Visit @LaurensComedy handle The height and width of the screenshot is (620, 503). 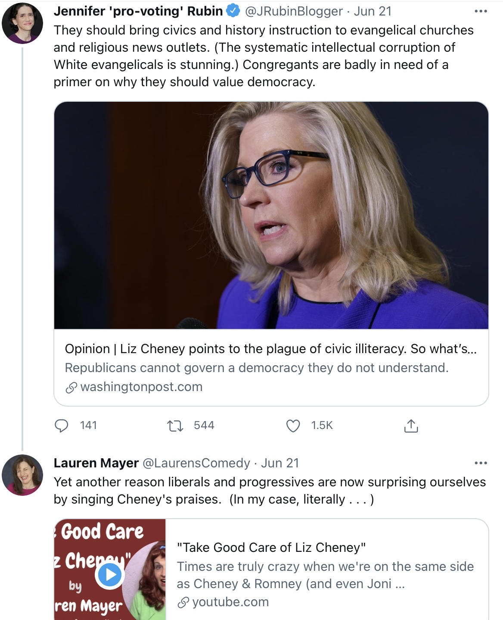pyautogui.click(x=196, y=463)
